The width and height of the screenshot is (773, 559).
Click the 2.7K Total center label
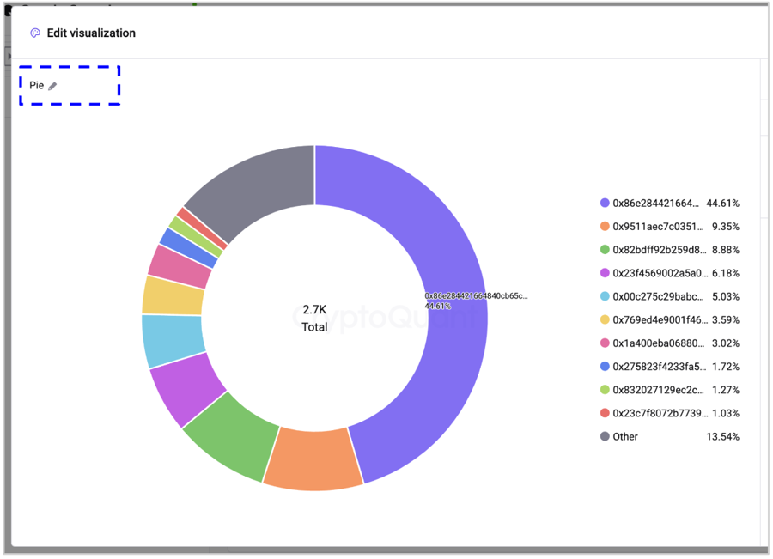click(x=314, y=318)
